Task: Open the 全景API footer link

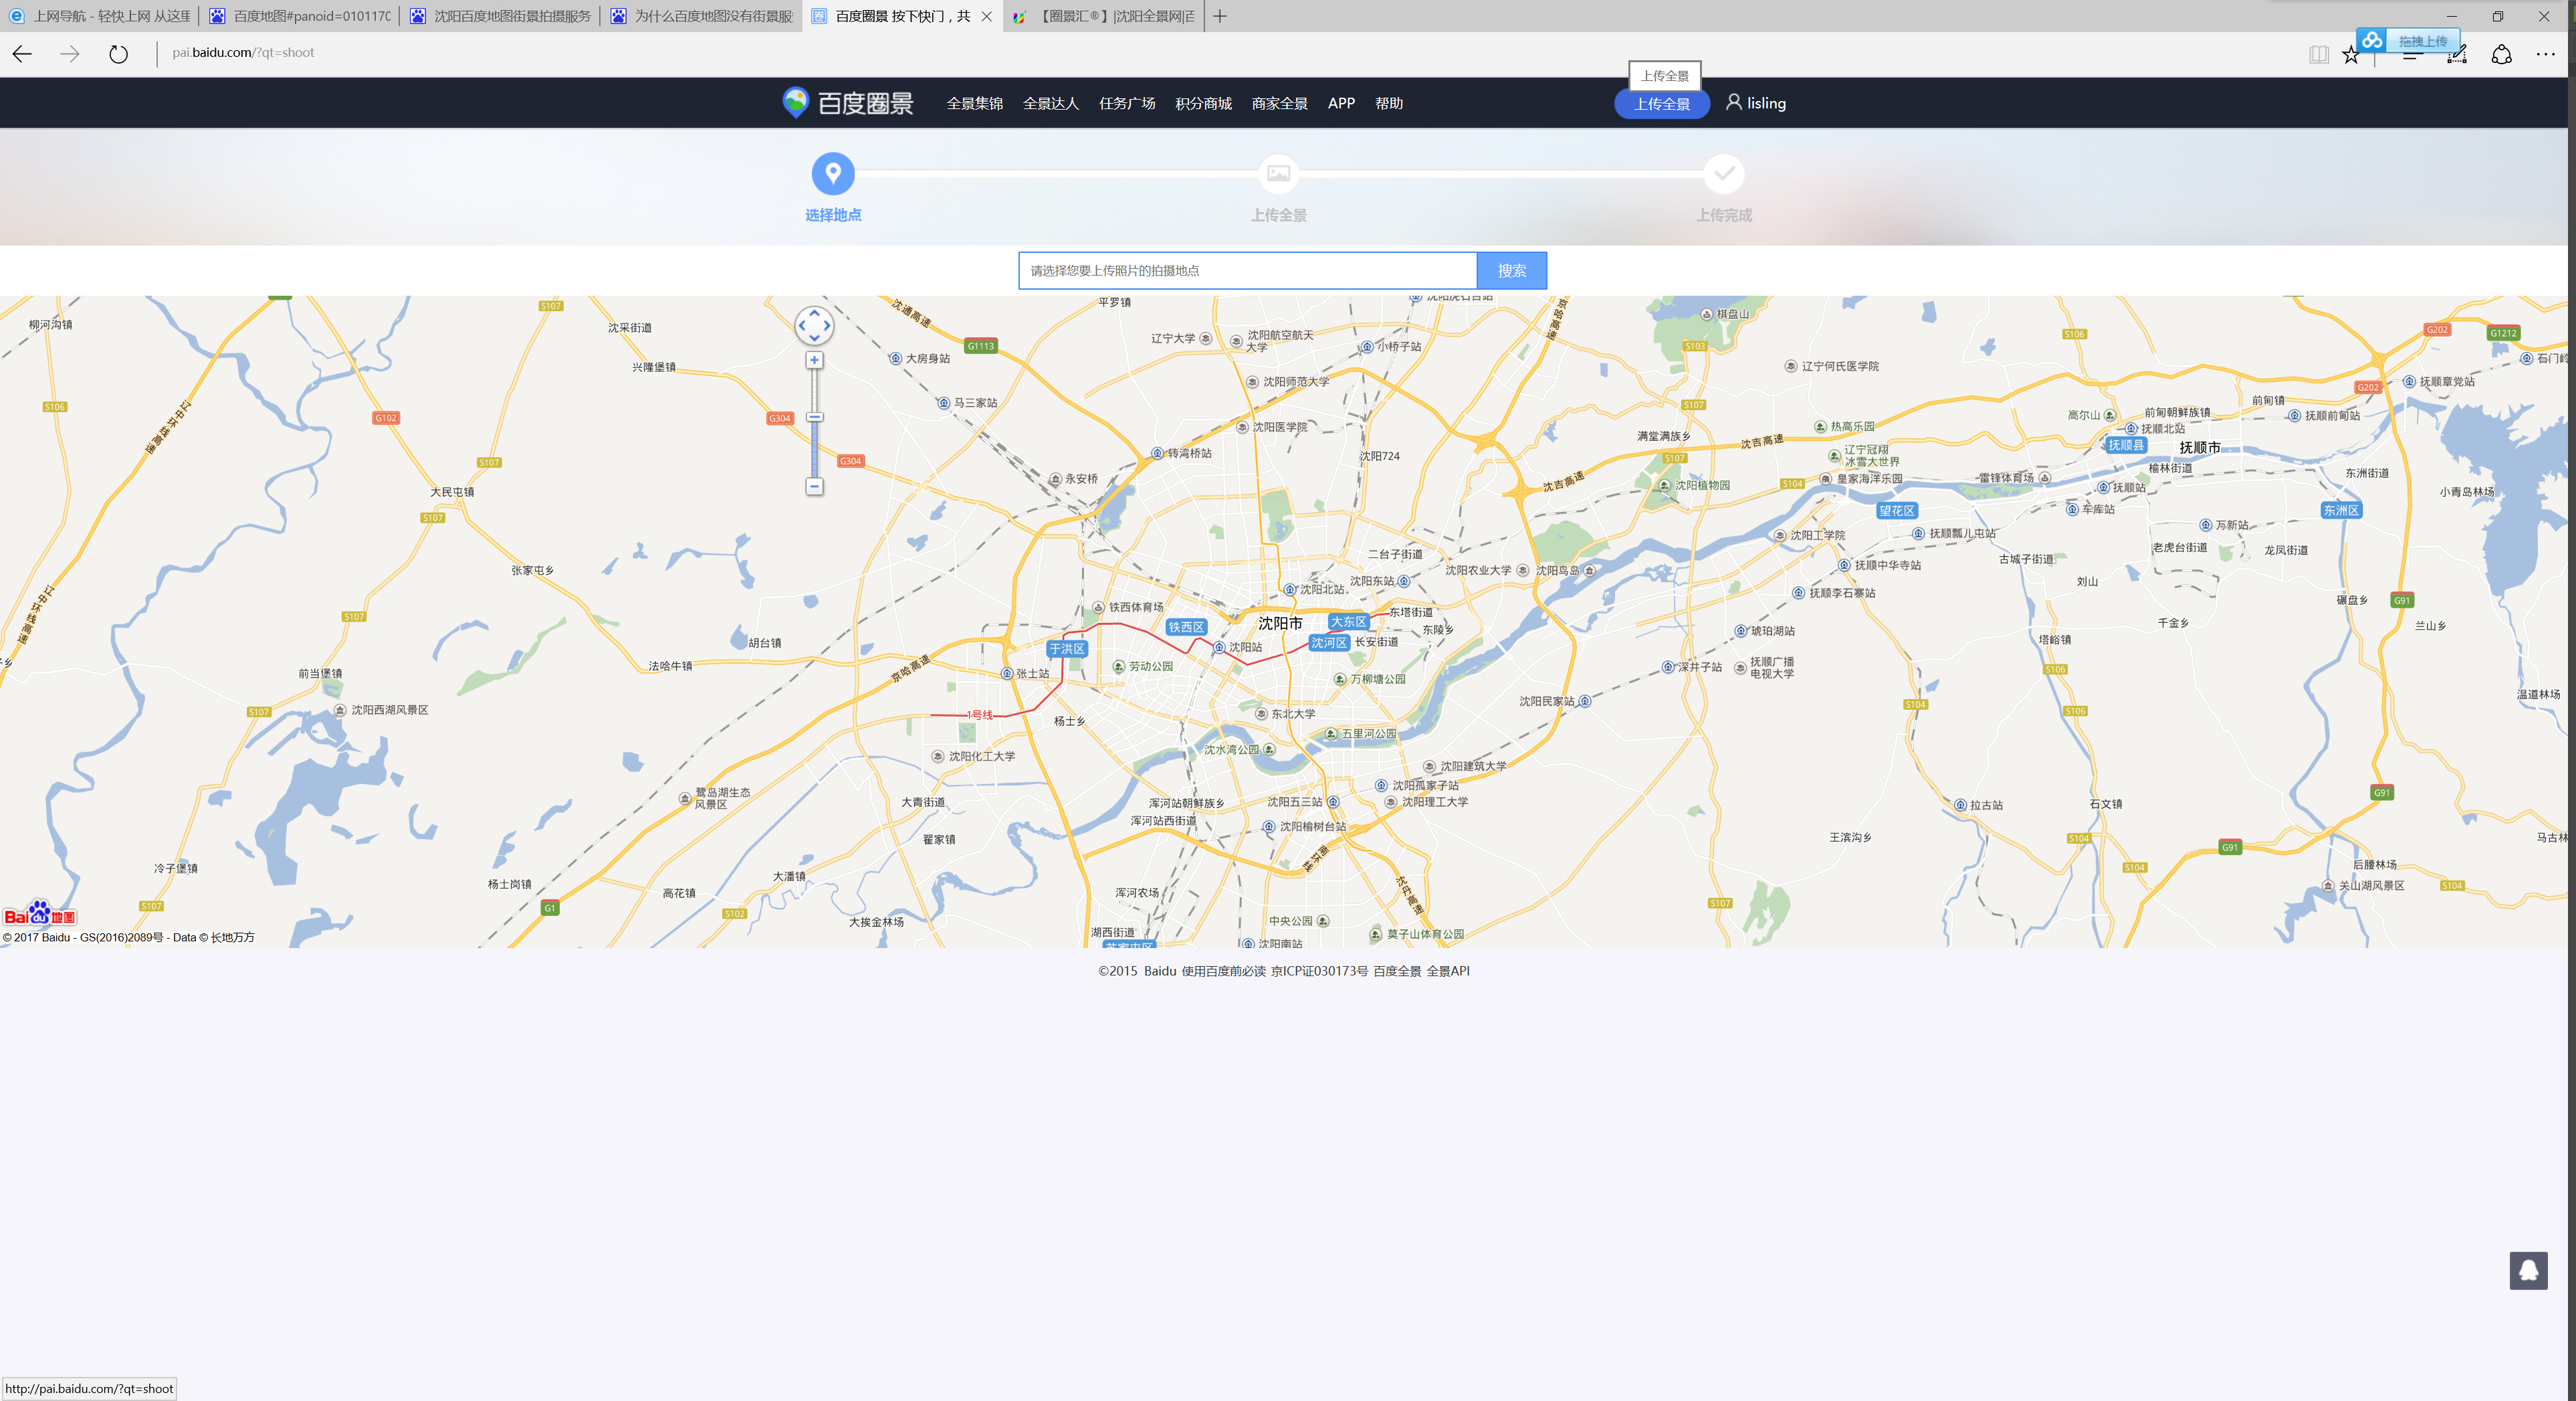Action: pyautogui.click(x=1448, y=971)
